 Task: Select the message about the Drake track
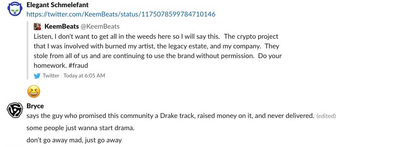[170, 115]
